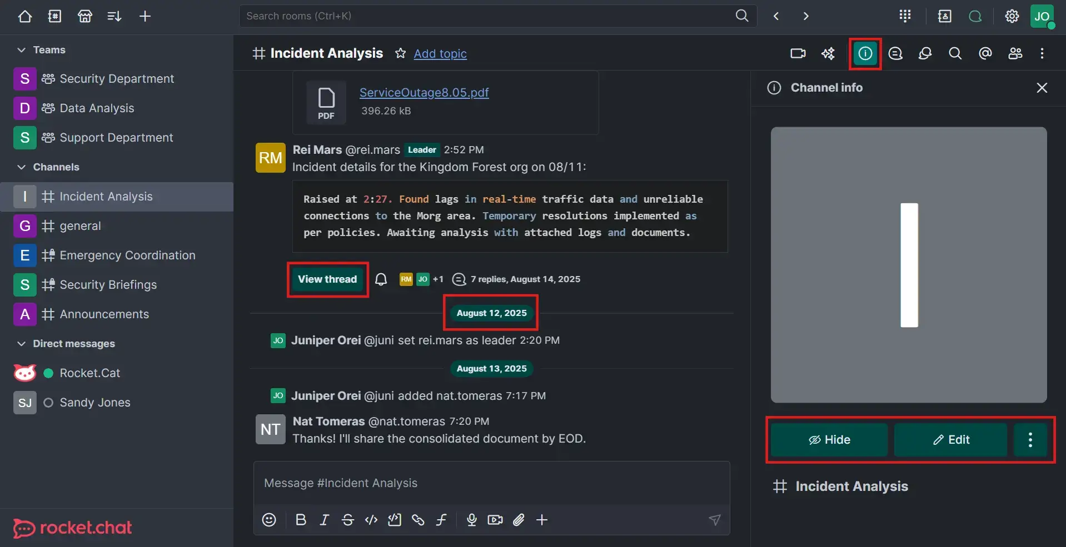This screenshot has width=1066, height=547.
Task: Record a video message
Action: [x=495, y=520]
